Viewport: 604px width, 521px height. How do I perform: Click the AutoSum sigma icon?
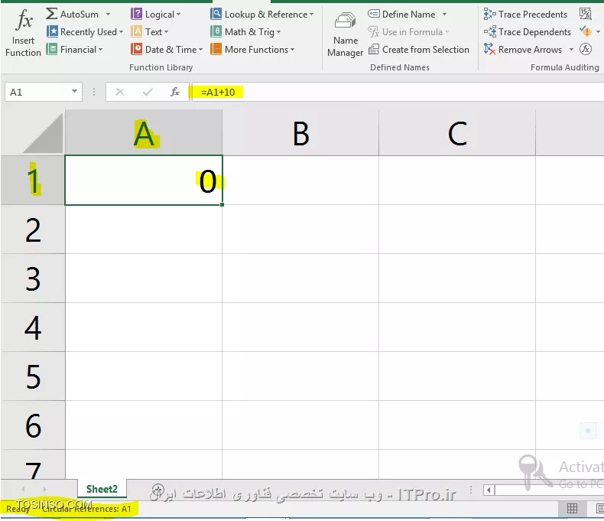coord(51,14)
